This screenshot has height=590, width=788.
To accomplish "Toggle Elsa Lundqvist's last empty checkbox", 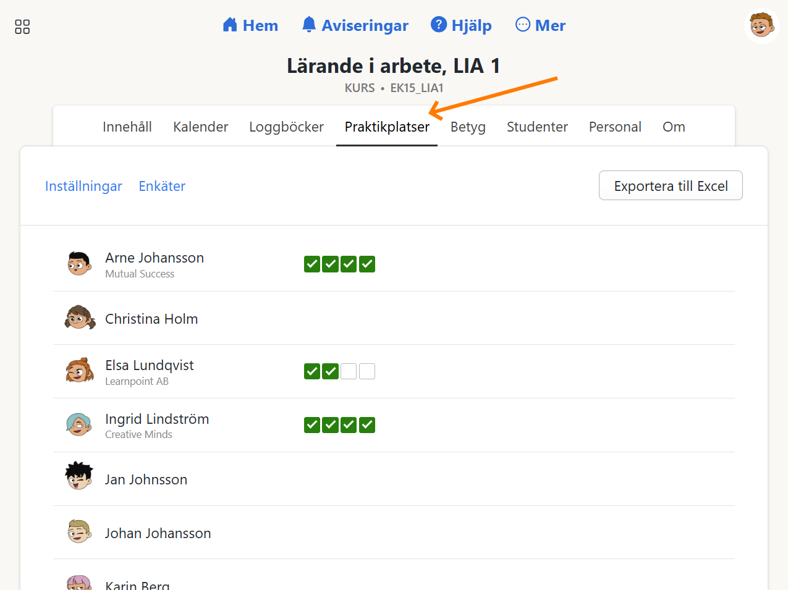I will point(367,371).
